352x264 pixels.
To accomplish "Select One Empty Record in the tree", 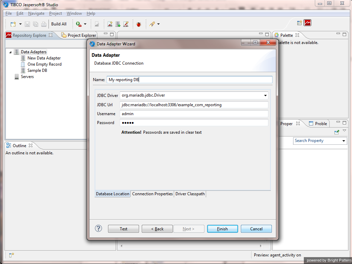I will point(44,64).
